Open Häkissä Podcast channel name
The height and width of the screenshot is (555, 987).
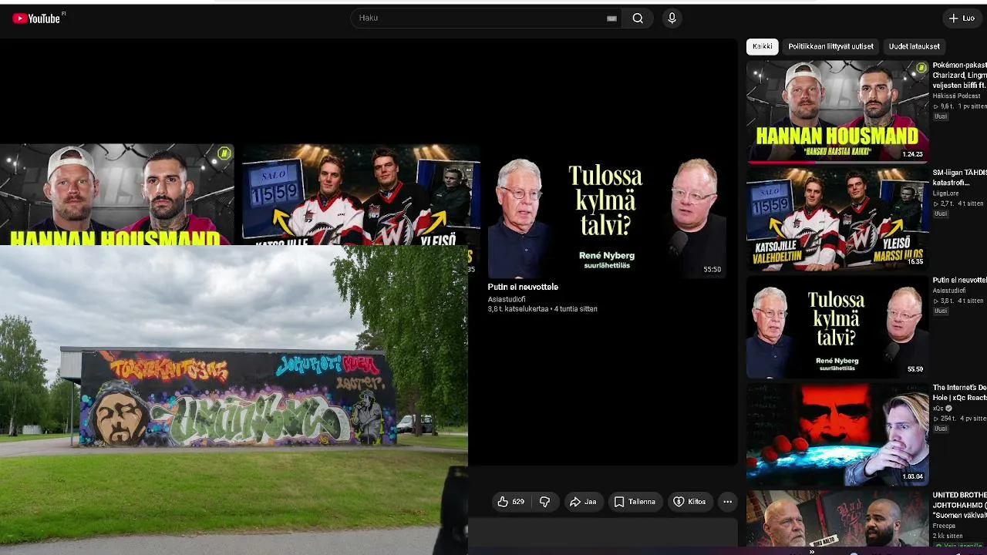(x=956, y=96)
